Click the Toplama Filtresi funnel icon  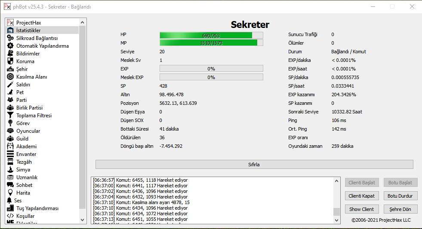(11, 116)
